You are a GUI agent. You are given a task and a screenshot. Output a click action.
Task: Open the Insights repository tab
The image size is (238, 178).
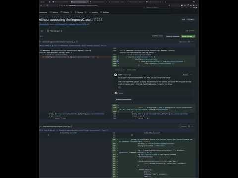(x=94, y=12)
